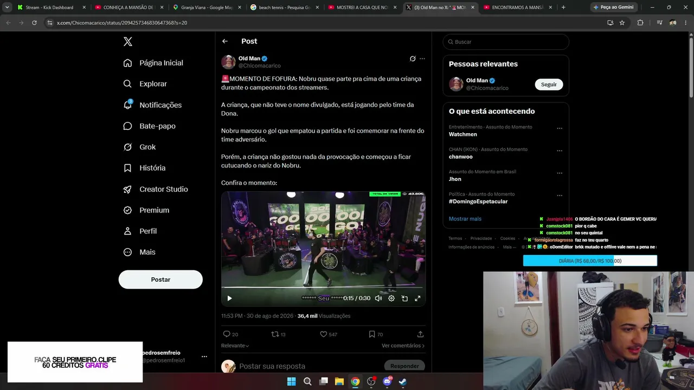Go back using the Post back arrow
Image resolution: width=694 pixels, height=390 pixels.
pyautogui.click(x=225, y=41)
